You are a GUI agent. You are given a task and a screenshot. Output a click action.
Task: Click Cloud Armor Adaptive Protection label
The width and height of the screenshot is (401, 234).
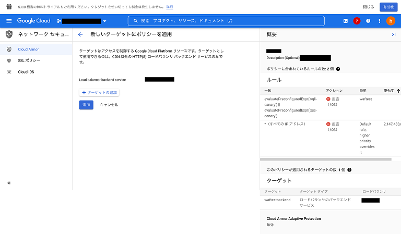(293, 219)
